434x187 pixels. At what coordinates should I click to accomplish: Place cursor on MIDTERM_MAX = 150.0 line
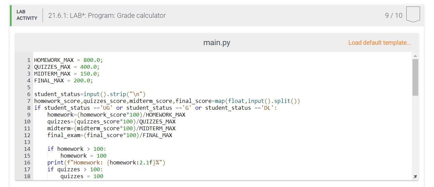[x=67, y=74]
